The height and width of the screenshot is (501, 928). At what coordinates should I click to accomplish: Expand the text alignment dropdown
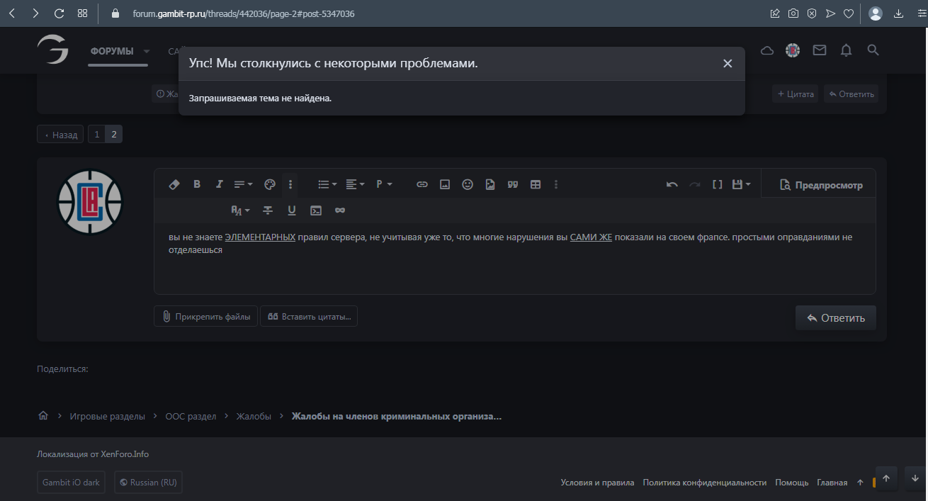point(355,184)
